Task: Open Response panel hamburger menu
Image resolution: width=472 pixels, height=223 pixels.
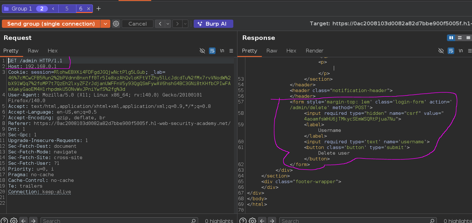Action: [470, 51]
